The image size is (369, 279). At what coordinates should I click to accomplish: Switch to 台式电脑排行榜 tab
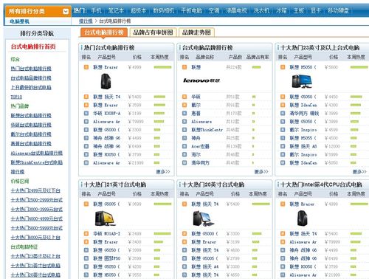click(104, 32)
